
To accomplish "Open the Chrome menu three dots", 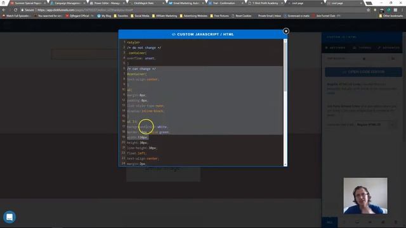I will (x=402, y=10).
